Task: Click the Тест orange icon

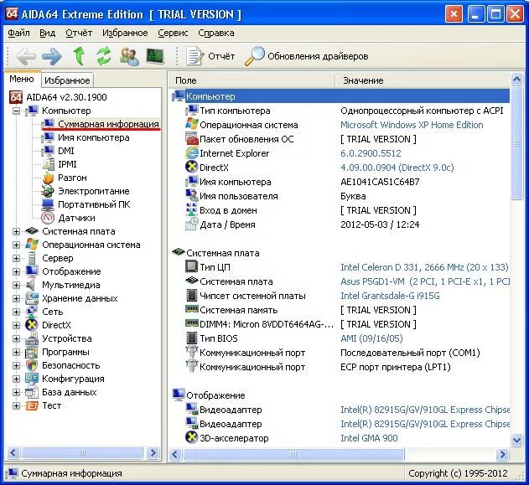Action: pyautogui.click(x=32, y=405)
